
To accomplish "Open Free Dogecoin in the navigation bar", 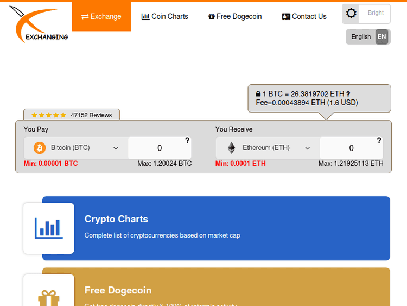I will click(235, 17).
